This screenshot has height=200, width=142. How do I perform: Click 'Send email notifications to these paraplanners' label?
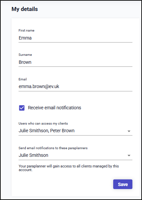53,148
